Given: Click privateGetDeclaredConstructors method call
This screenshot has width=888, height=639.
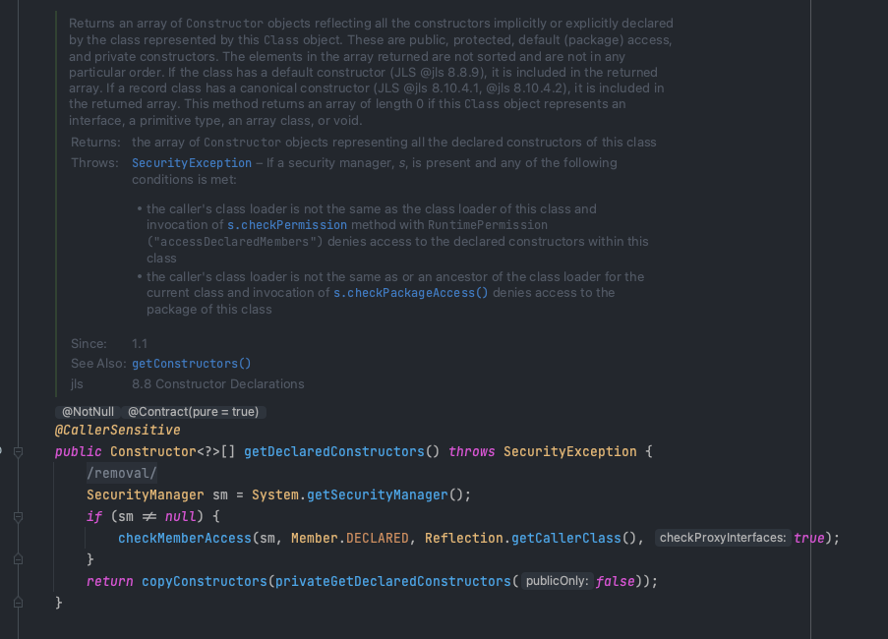Looking at the screenshot, I should pos(393,581).
